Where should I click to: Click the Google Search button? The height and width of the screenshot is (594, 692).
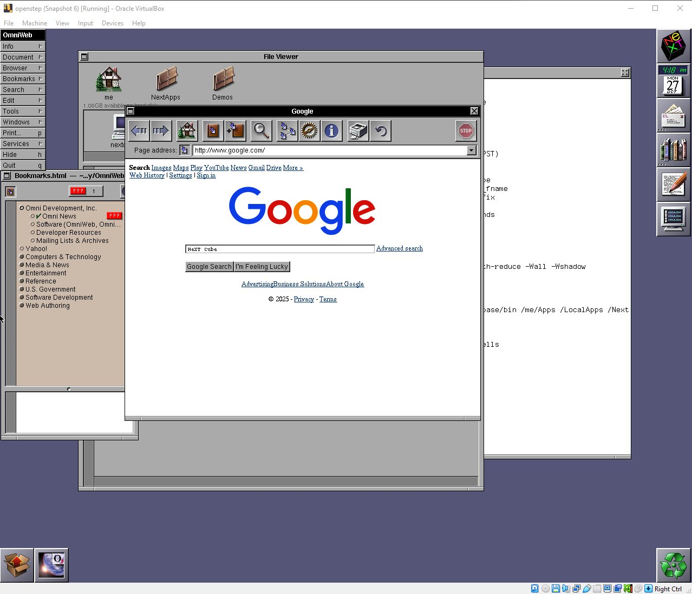209,267
